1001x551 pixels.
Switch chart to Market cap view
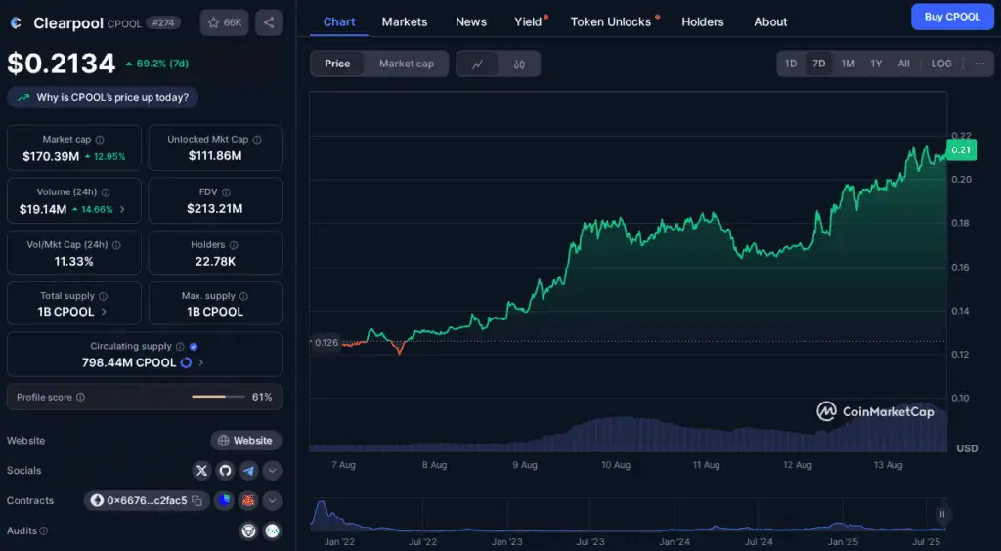(x=406, y=64)
